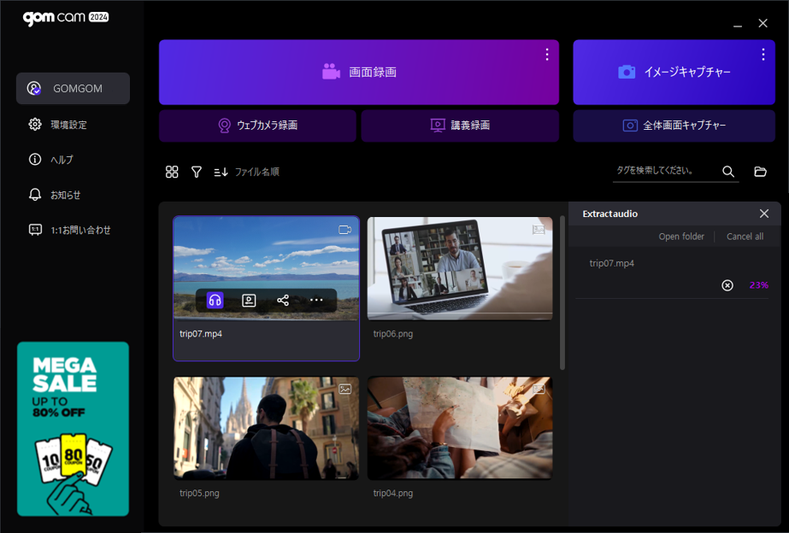
Task: Start ウェブカメラ録画 webcam recording
Action: (257, 126)
